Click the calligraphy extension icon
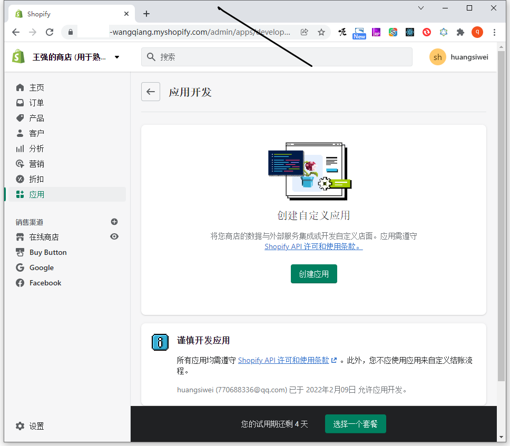 tap(342, 32)
